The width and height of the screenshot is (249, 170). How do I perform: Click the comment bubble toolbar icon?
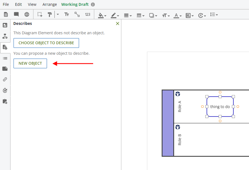pos(16,14)
